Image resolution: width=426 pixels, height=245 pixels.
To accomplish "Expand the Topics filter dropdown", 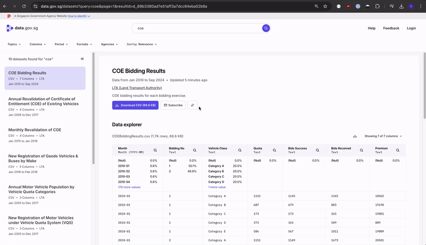I will coord(14,44).
